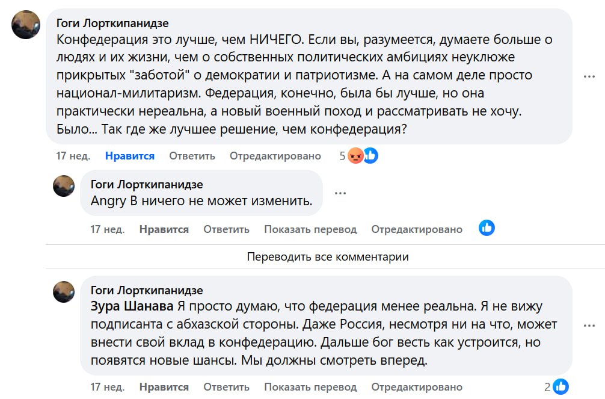Image resolution: width=605 pixels, height=399 pixels.
Task: Open the avatar beside the bottom comment
Action: coord(64,292)
